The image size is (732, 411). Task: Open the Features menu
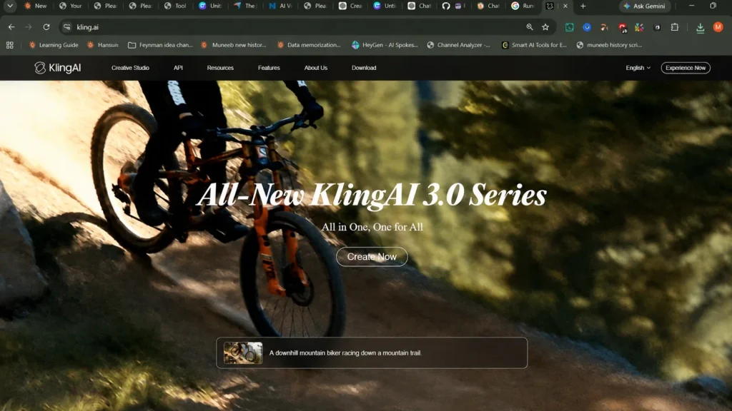[x=269, y=68]
